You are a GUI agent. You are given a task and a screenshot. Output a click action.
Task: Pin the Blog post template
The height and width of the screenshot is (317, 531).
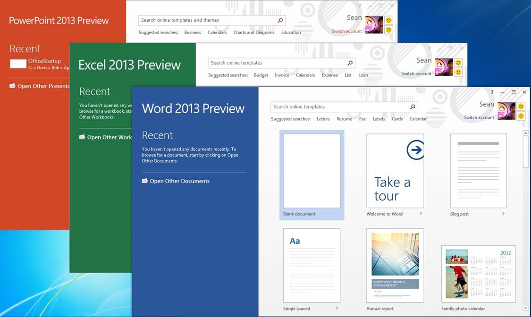tap(503, 214)
